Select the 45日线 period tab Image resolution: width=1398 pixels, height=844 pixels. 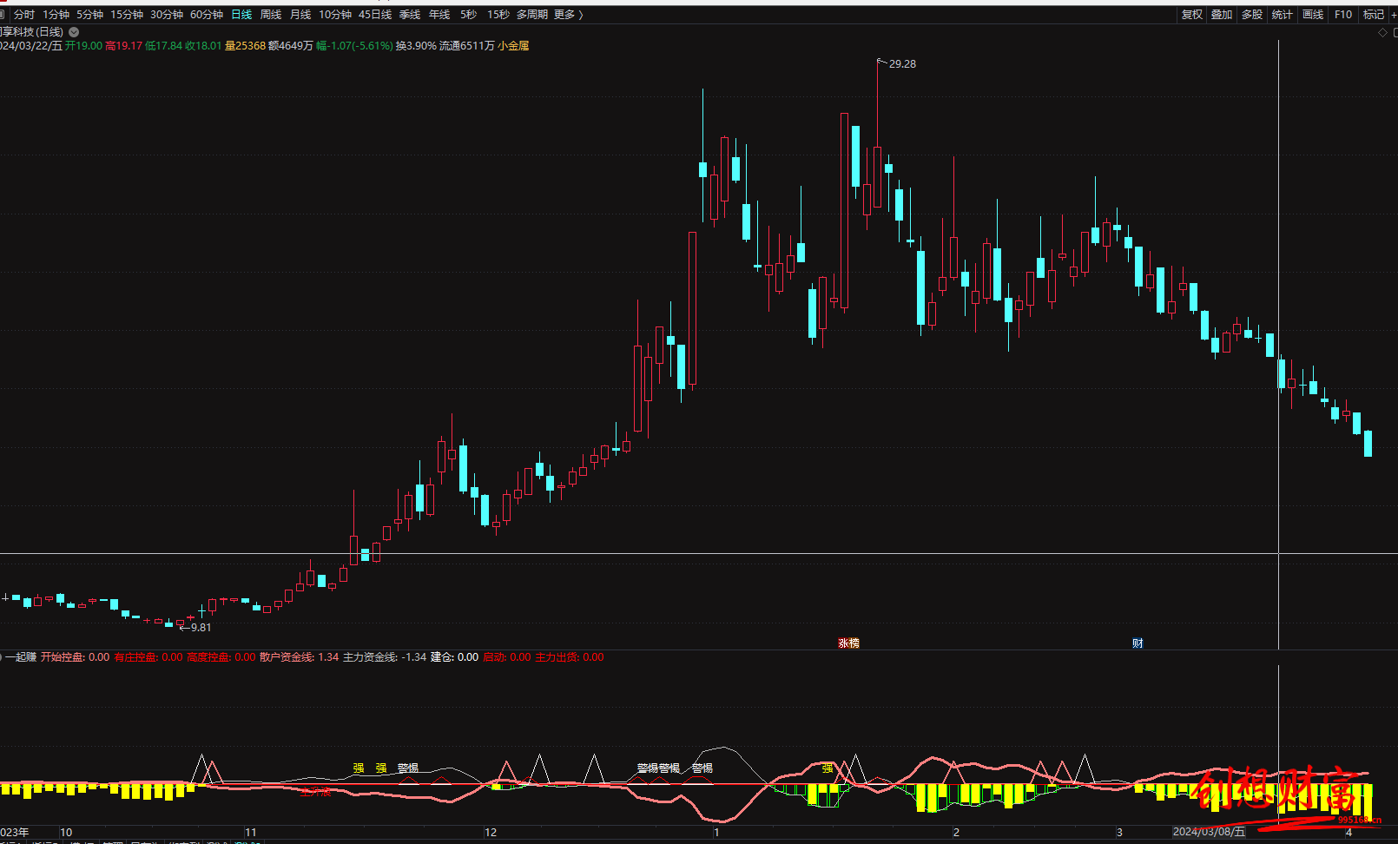[x=375, y=15]
